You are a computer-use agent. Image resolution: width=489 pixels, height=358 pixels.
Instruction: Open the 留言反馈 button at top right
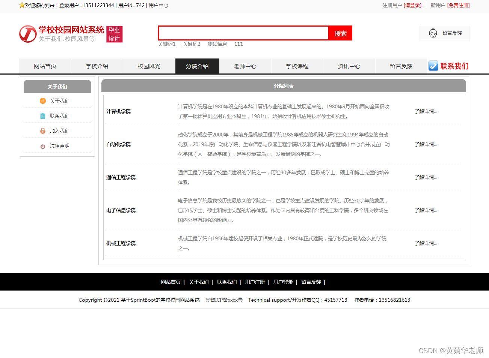tap(445, 33)
